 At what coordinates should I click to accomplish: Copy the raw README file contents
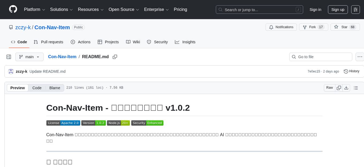(x=339, y=88)
